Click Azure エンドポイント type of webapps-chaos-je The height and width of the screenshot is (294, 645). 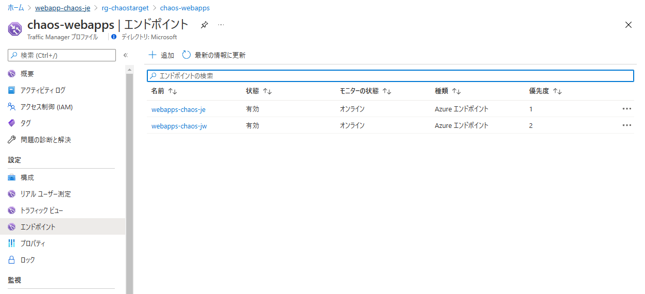tap(462, 109)
